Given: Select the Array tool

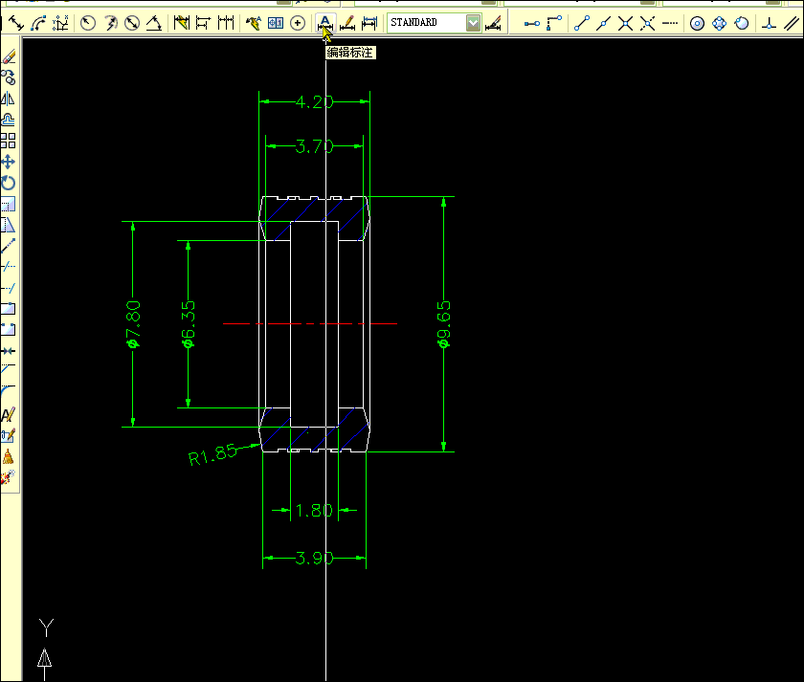Looking at the screenshot, I should coord(9,141).
